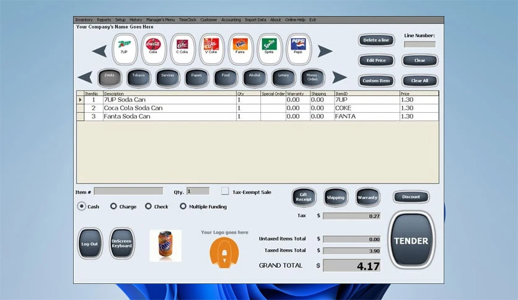This screenshot has width=518, height=300.
Task: Open the TimeClock menu
Action: click(188, 20)
